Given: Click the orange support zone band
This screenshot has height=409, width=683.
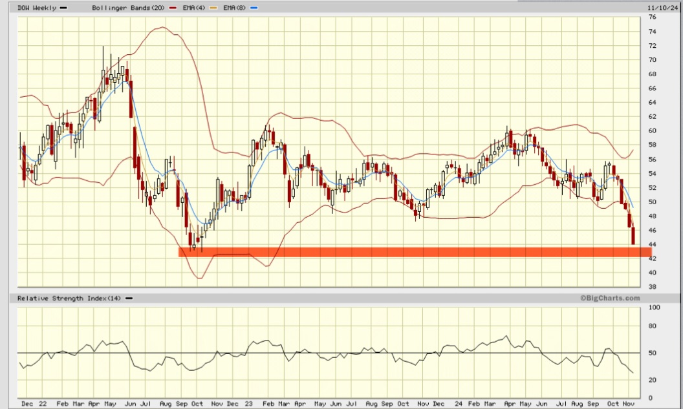Looking at the screenshot, I should [414, 252].
